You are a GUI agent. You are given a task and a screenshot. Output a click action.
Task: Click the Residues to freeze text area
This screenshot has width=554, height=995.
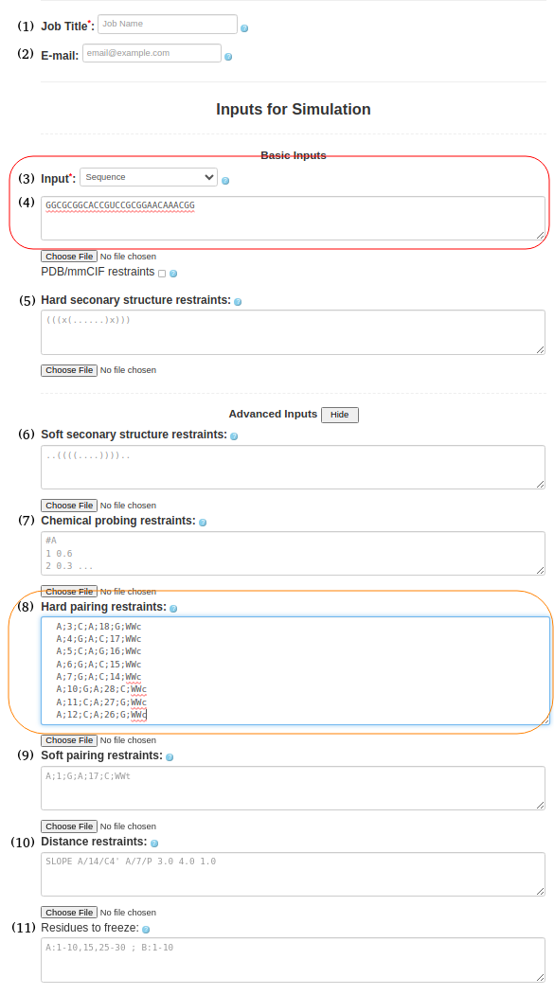pos(294,960)
